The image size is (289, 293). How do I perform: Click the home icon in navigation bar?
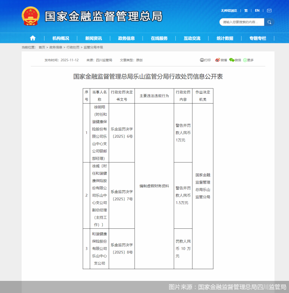tap(33, 38)
